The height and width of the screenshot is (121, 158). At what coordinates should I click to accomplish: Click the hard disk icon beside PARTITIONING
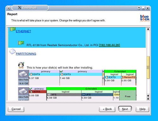click(x=12, y=51)
